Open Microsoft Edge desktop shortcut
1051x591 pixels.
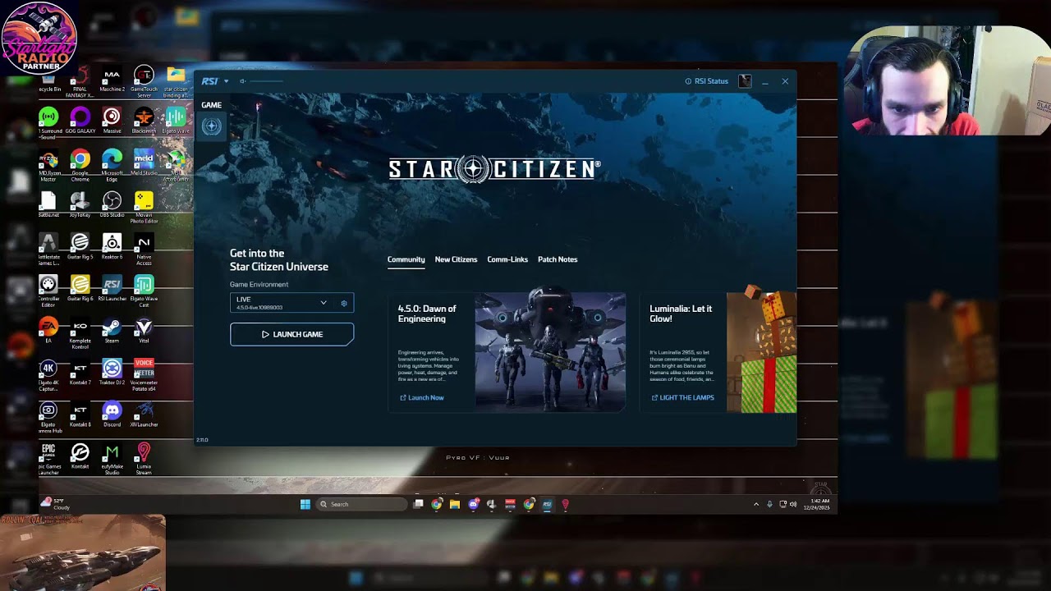(x=112, y=164)
